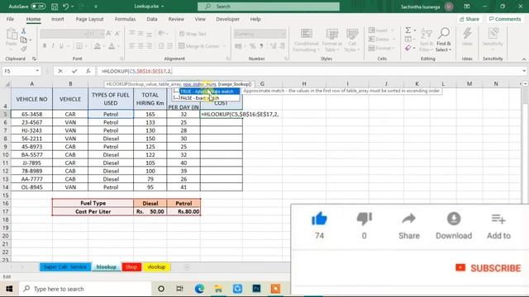
Task: Switch to the Super Cab Service sheet
Action: [65, 267]
